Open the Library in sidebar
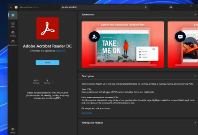This screenshot has height=135, width=198. coord(13,131)
